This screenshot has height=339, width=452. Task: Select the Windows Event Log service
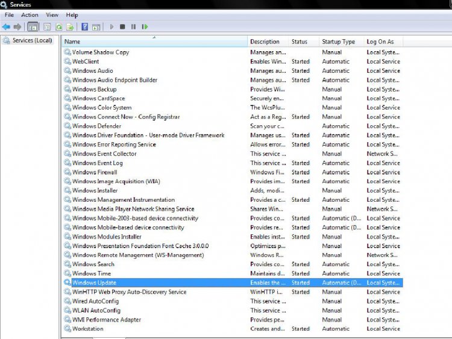[x=233, y=163]
